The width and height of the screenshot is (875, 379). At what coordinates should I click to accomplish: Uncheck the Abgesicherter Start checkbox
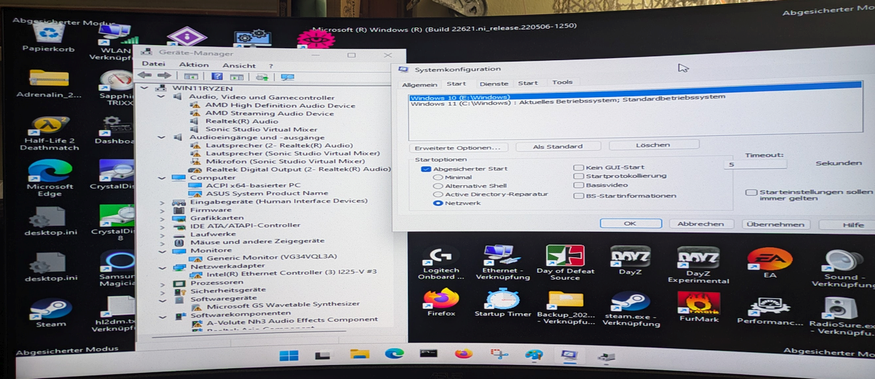(x=426, y=169)
